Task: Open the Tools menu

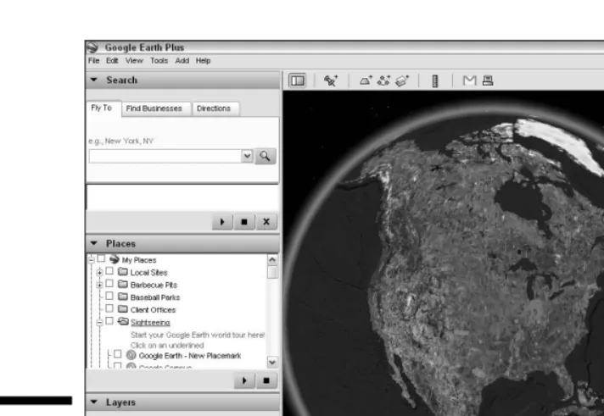Action: (x=159, y=61)
